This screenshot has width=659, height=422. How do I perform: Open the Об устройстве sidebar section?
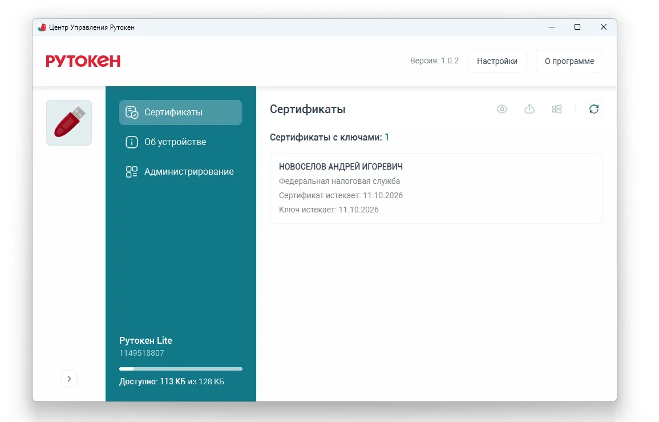pyautogui.click(x=180, y=142)
